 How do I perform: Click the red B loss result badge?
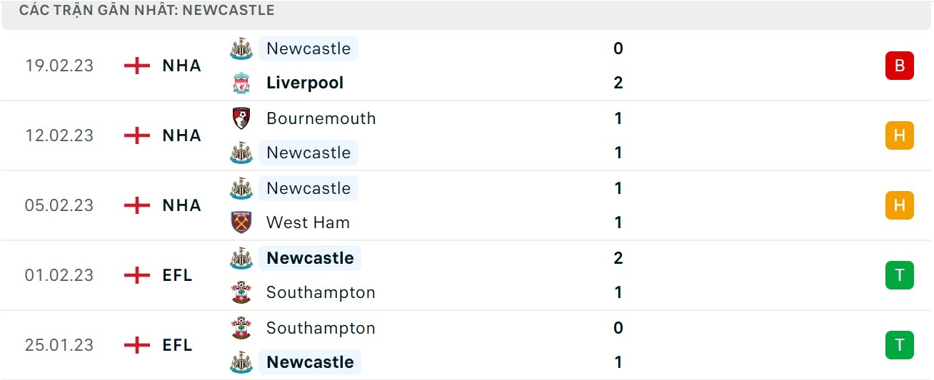tap(899, 66)
